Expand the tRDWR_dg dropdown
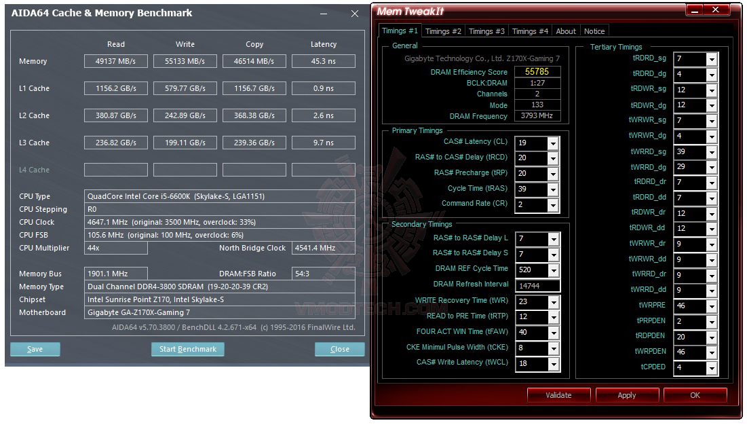Image resolution: width=747 pixels, height=425 pixels. click(x=711, y=106)
